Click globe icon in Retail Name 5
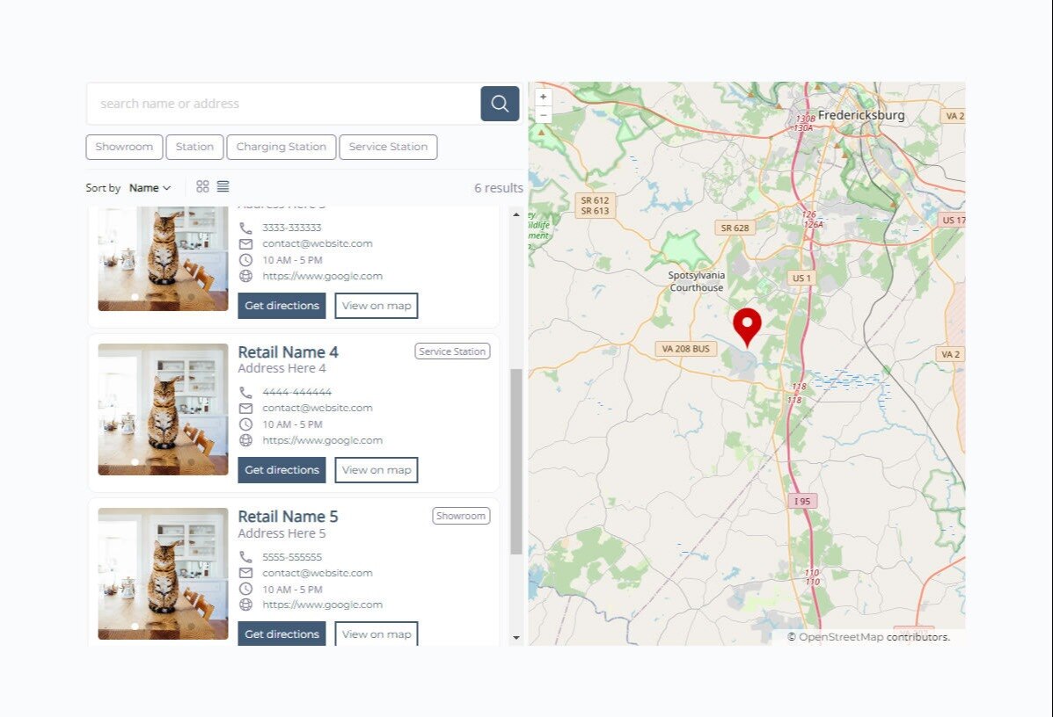This screenshot has height=717, width=1053. tap(245, 605)
